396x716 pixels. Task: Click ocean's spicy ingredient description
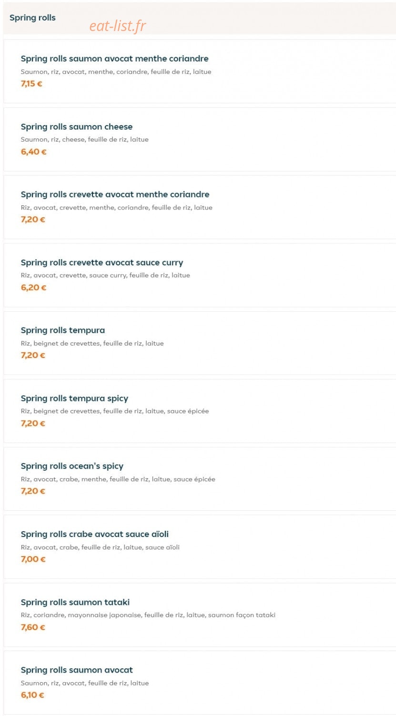click(118, 479)
